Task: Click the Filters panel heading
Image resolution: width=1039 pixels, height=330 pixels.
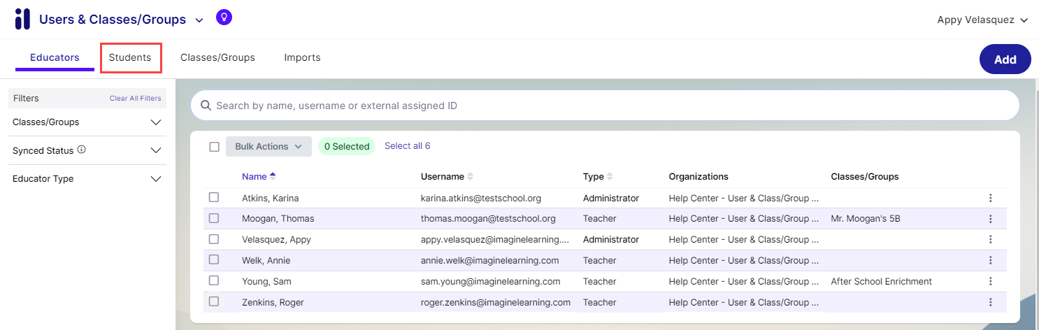Action: coord(27,99)
